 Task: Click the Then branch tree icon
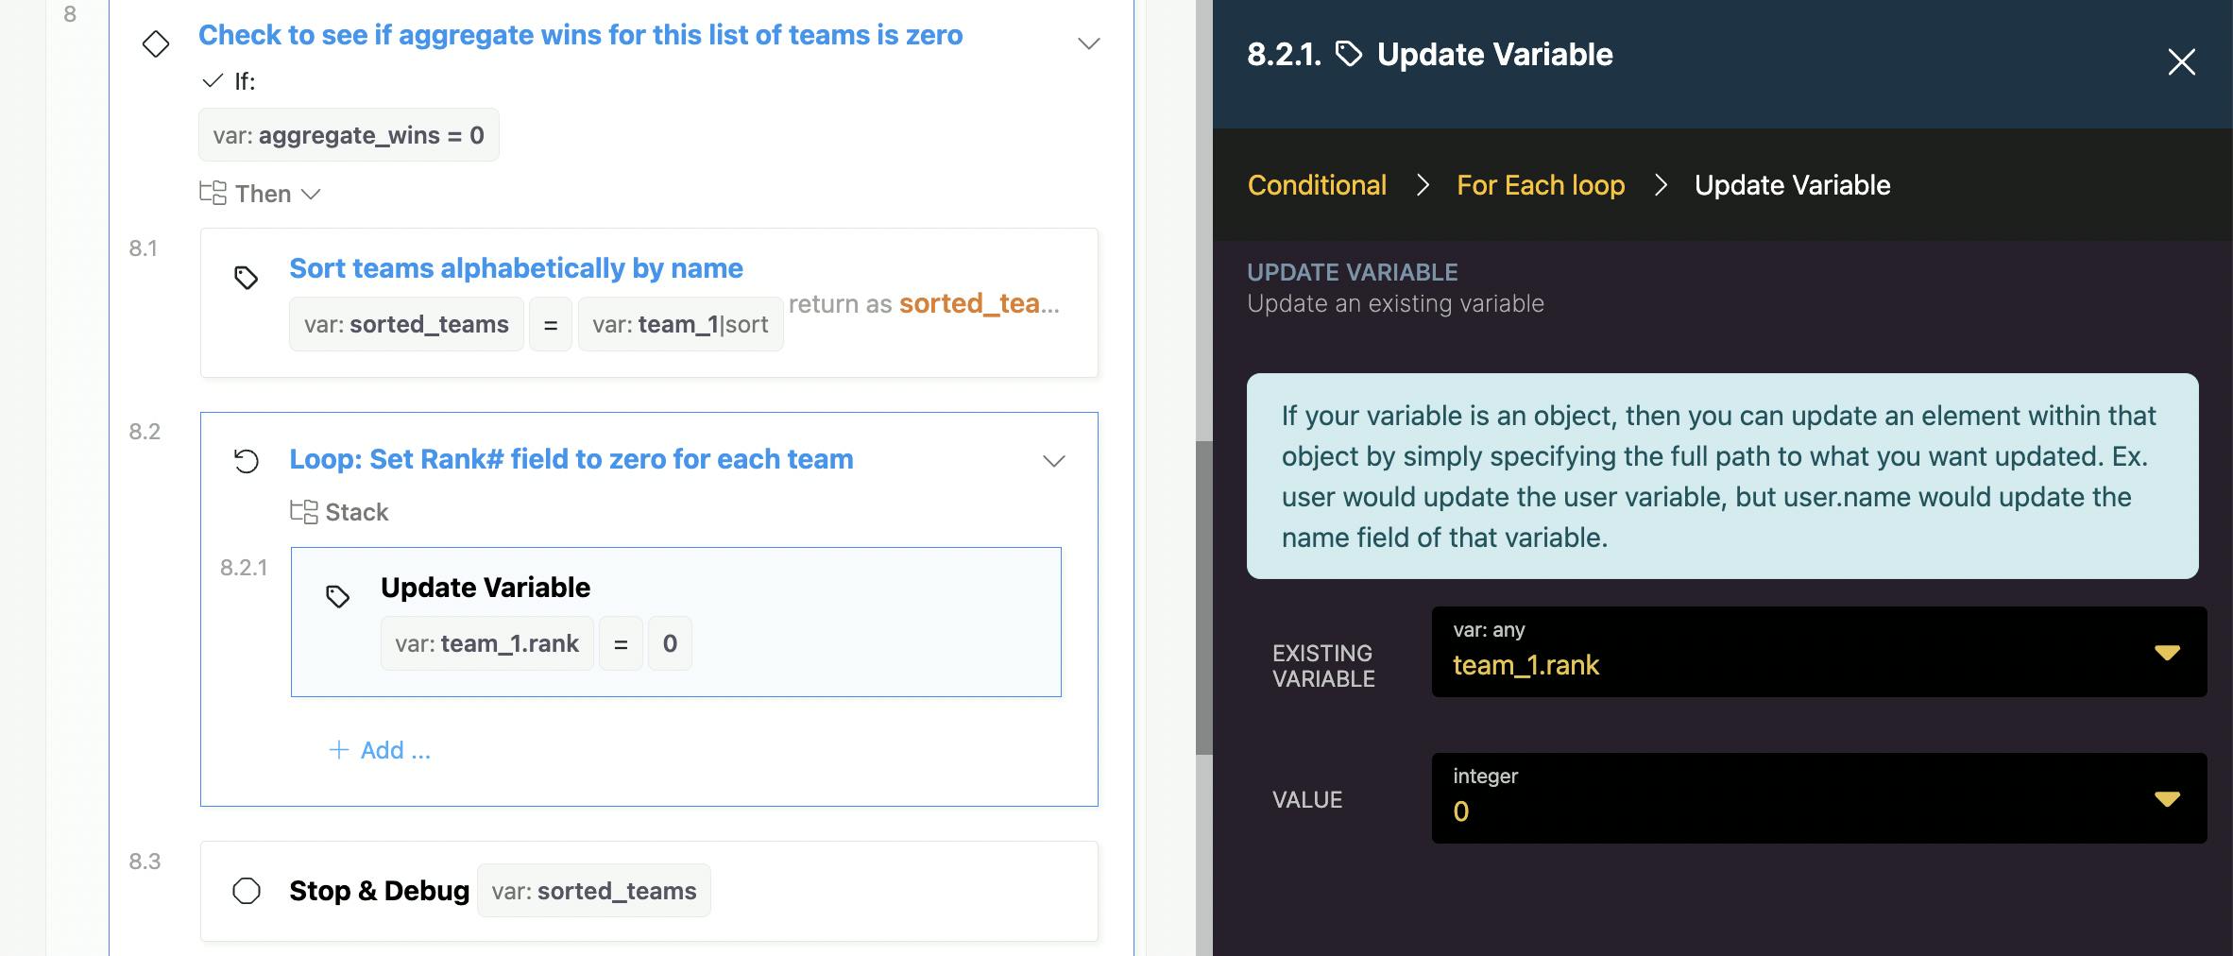tap(213, 194)
